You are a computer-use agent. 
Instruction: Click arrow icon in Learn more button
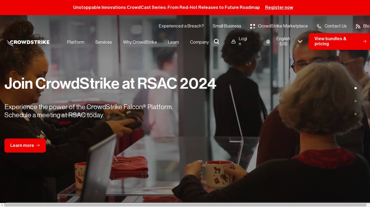tap(38, 145)
